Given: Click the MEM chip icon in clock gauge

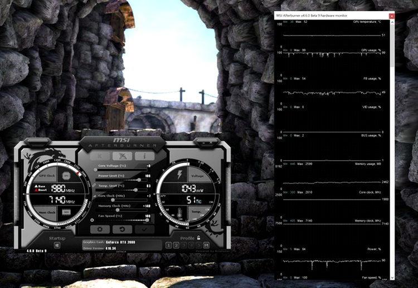Looking at the screenshot, I should pyautogui.click(x=66, y=212).
